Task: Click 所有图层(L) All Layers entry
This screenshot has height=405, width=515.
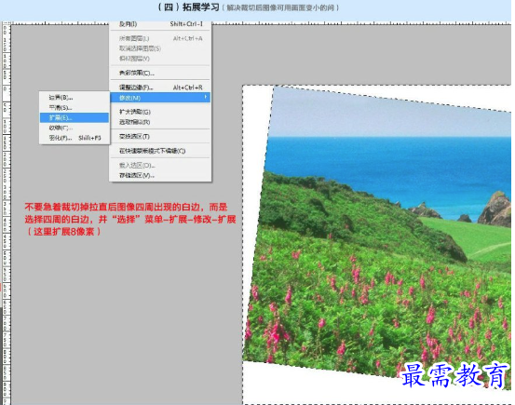Action: point(160,38)
